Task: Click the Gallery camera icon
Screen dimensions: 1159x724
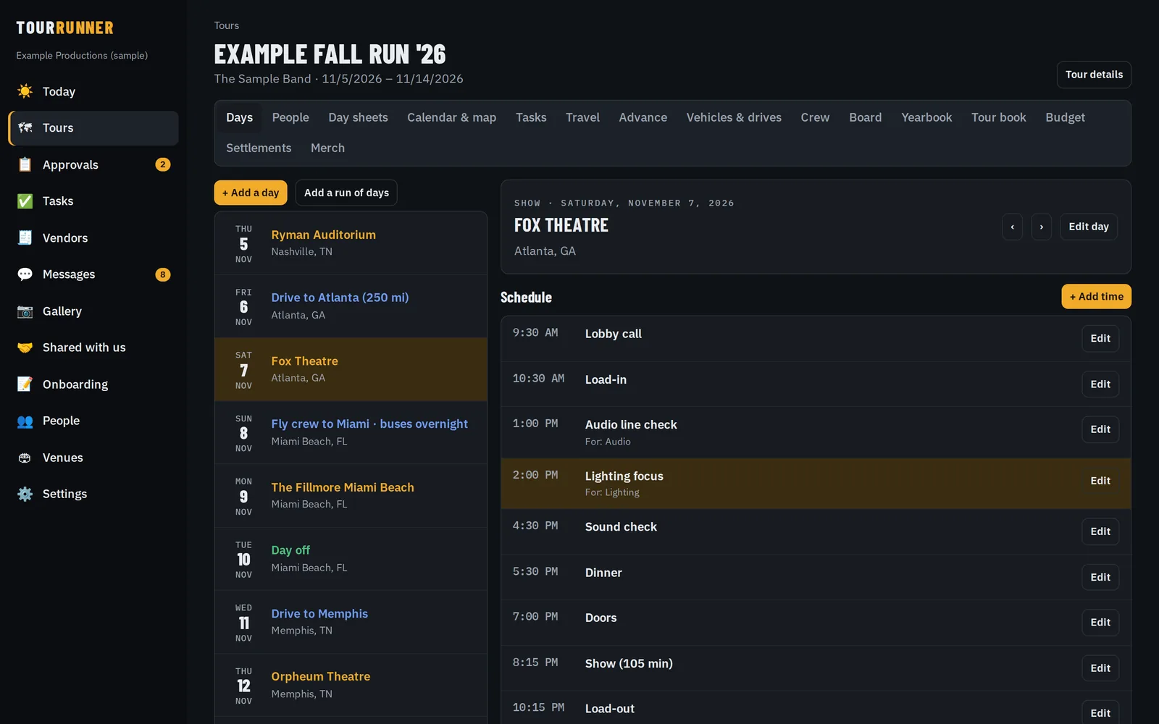Action: 25,311
